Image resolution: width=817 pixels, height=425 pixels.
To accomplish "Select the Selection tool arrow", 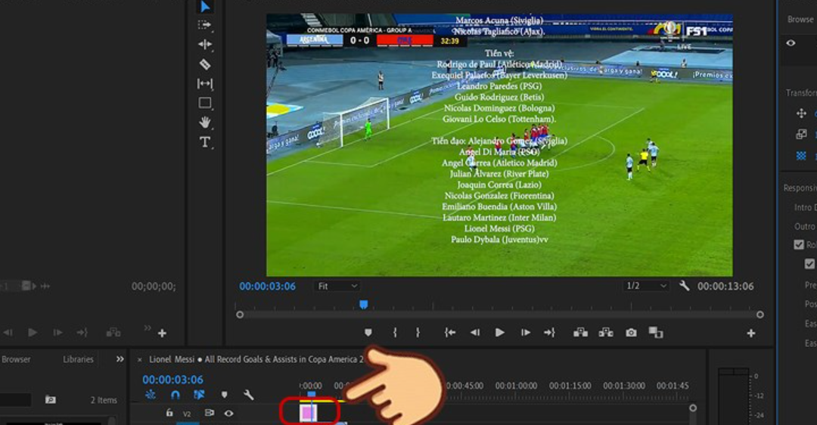I will [x=205, y=7].
